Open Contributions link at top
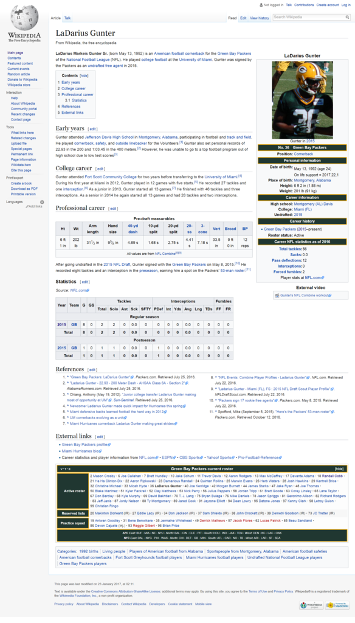This screenshot has height=623, width=355. [x=304, y=5]
